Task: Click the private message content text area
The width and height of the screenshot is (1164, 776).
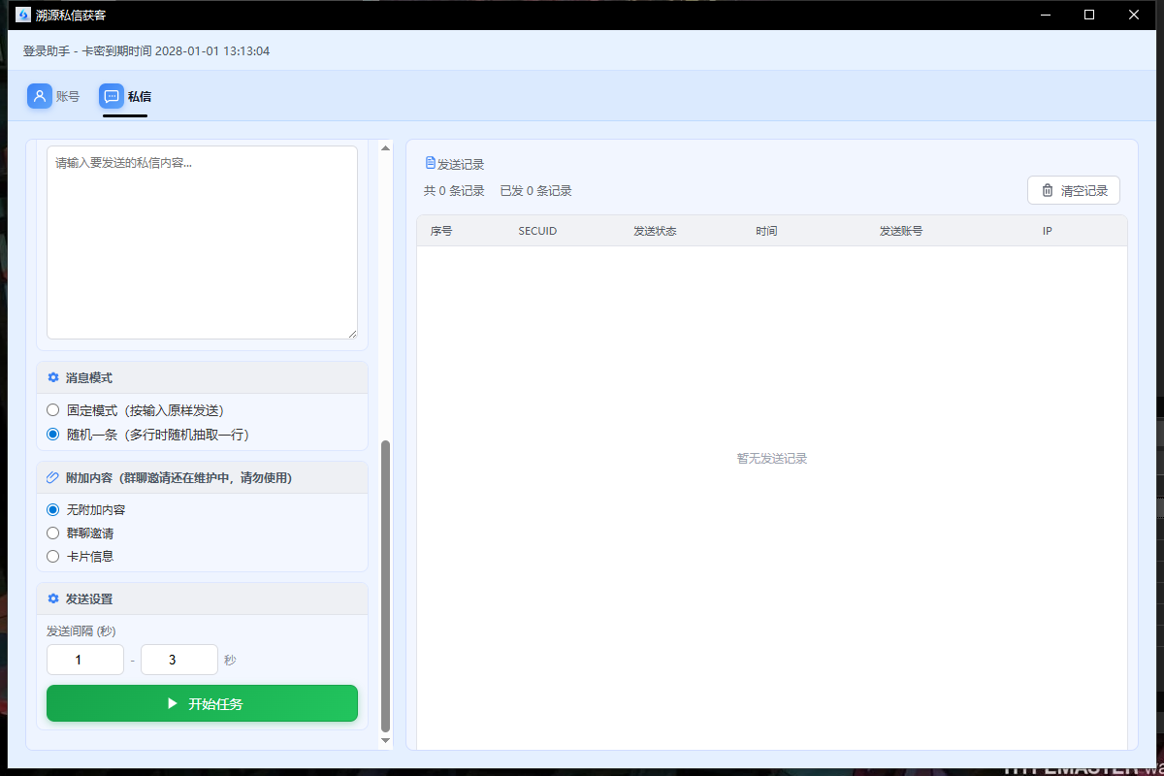Action: (x=202, y=242)
